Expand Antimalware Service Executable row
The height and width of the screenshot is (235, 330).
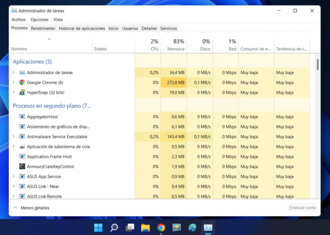(x=14, y=136)
